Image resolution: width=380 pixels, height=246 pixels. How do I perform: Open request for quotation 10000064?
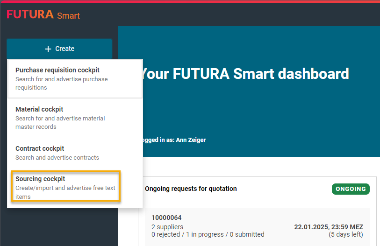click(166, 218)
